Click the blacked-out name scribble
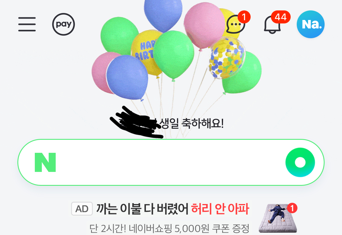The image size is (342, 235). click(135, 122)
